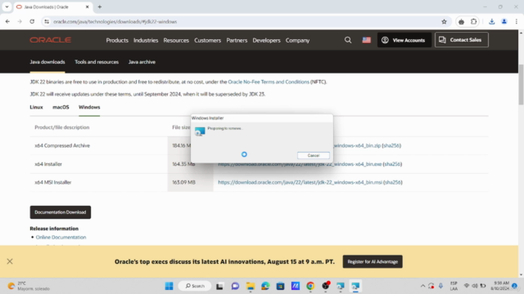This screenshot has width=524, height=294.
Task: Open the Chat app on taskbar
Action: pos(235,286)
